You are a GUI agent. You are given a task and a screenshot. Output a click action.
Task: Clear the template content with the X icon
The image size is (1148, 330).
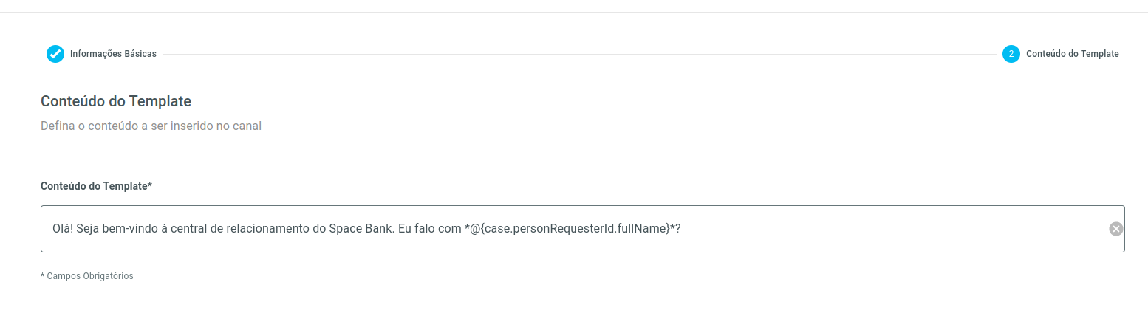point(1115,229)
